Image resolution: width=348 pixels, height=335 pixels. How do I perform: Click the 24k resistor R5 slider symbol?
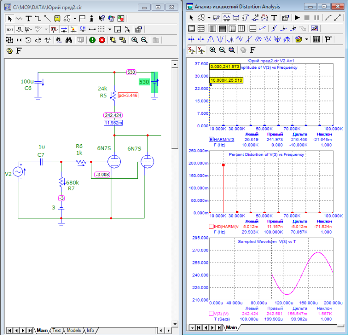pos(115,95)
